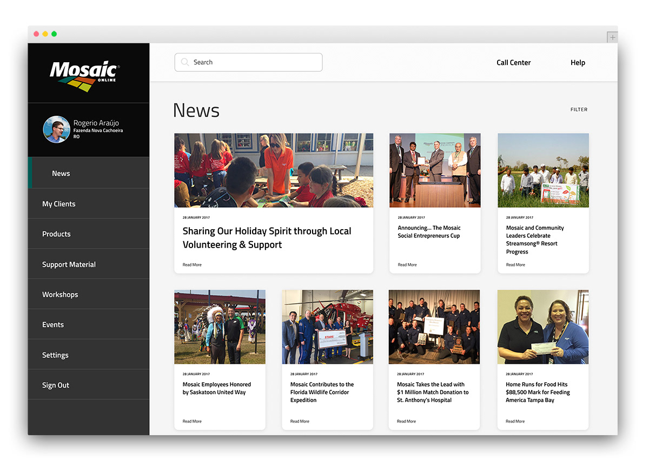Open headline Home Runs for Food Hits $88,500

click(538, 392)
